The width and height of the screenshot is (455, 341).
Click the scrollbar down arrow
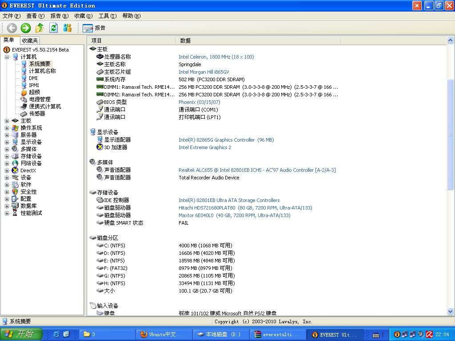click(x=451, y=312)
